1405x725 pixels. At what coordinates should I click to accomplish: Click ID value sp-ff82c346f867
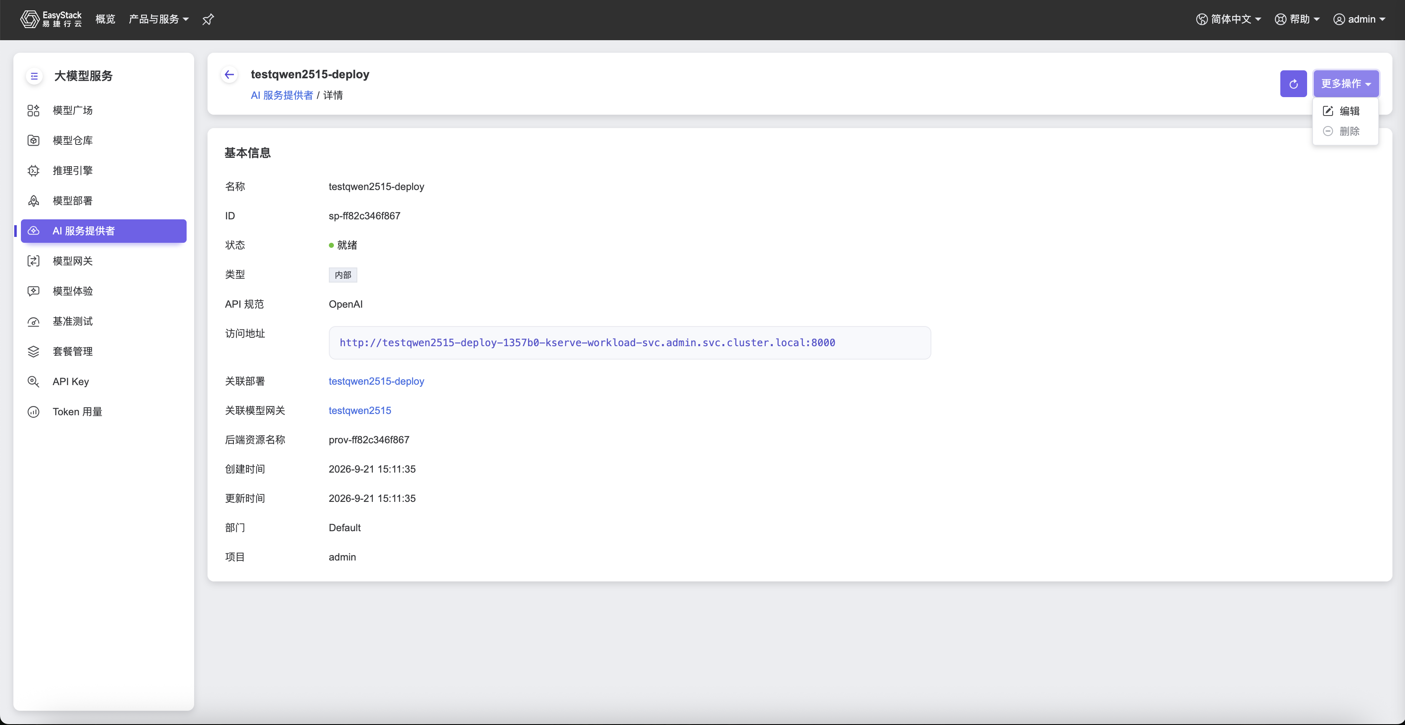click(364, 216)
